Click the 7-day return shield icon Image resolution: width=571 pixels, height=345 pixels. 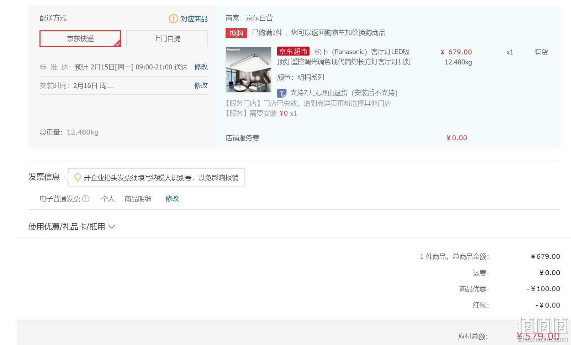point(282,93)
